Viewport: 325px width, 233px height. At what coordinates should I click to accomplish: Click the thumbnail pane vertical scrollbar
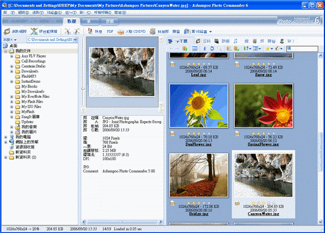pos(321,135)
